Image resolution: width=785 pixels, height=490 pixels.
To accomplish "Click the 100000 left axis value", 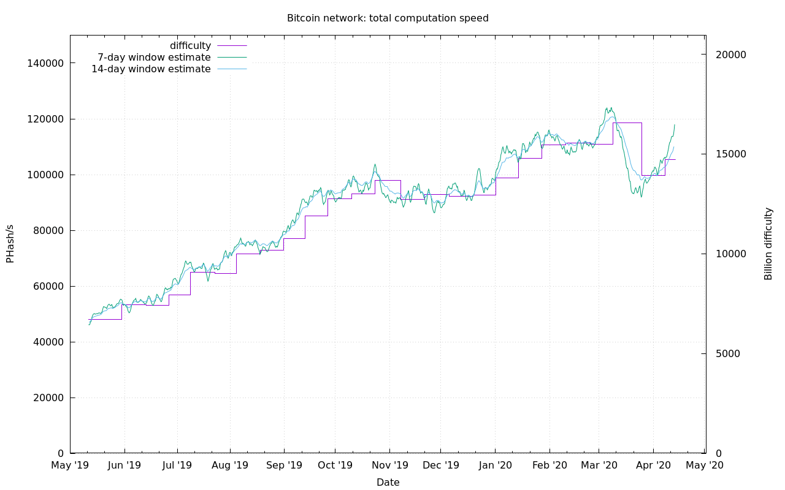I will [45, 175].
